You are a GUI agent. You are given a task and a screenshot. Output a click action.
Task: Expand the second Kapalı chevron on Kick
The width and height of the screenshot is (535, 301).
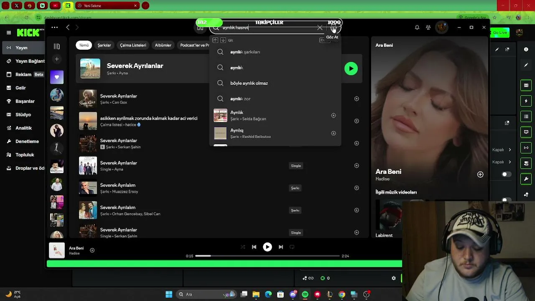[x=510, y=162]
